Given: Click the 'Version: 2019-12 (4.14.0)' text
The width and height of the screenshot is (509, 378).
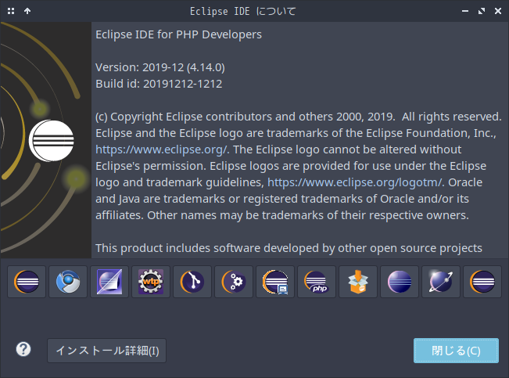Looking at the screenshot, I should click(x=160, y=67).
